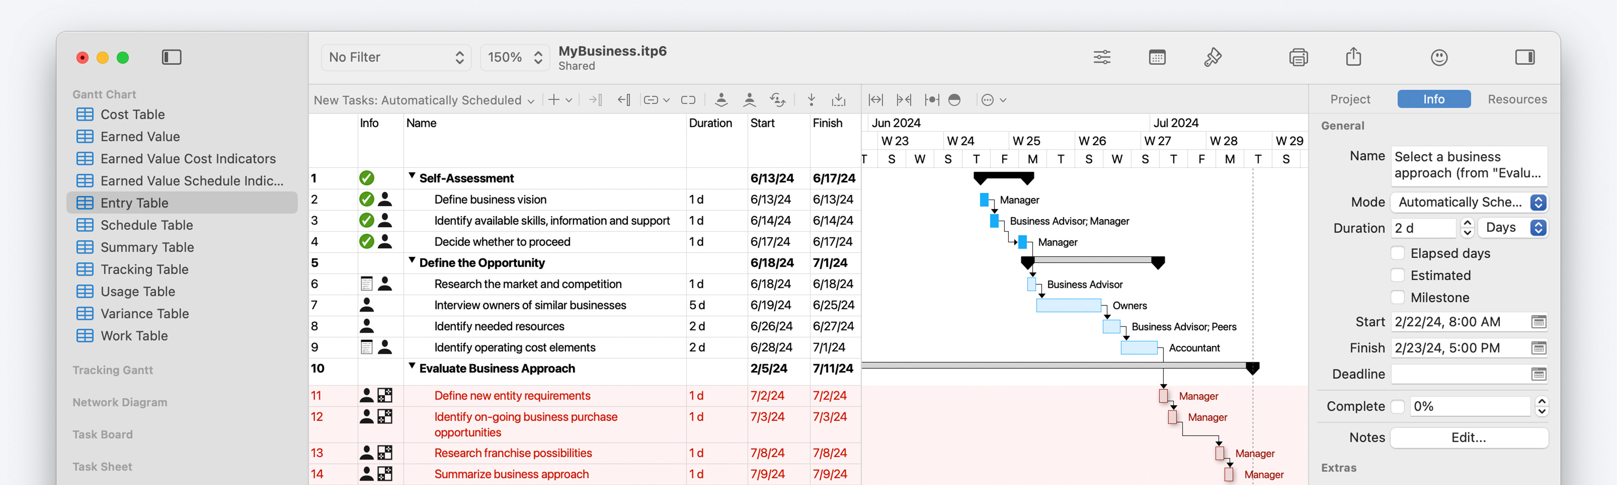Screen dimensions: 1617x485
Task: Click the compress timescale arrows icon
Action: [x=903, y=100]
